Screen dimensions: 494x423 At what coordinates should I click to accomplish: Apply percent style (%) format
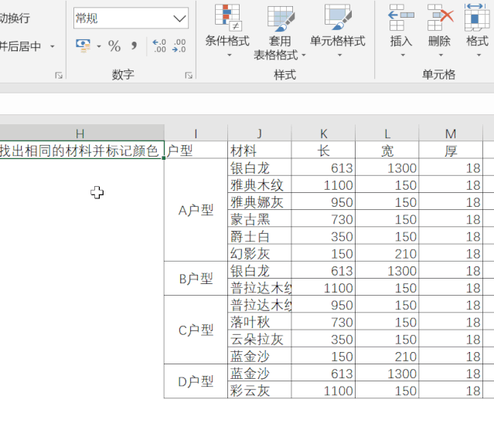pos(114,46)
